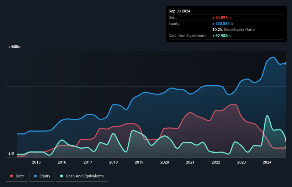Click the 10.2% Debt/Equity Ratio text

coord(234,30)
